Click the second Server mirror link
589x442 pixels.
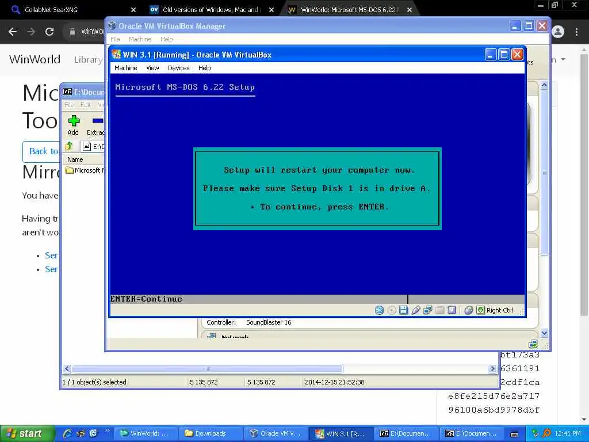pyautogui.click(x=51, y=269)
